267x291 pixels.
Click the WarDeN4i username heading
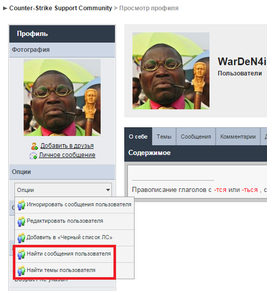pyautogui.click(x=242, y=62)
